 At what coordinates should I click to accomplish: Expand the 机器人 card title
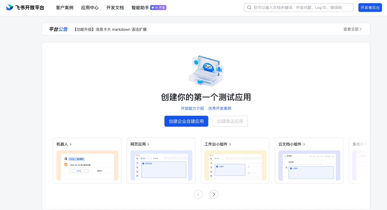[64, 144]
